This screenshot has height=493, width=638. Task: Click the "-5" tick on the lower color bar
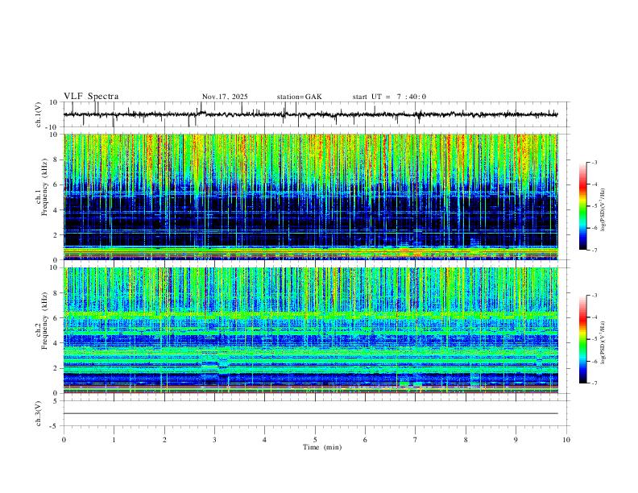pos(594,339)
